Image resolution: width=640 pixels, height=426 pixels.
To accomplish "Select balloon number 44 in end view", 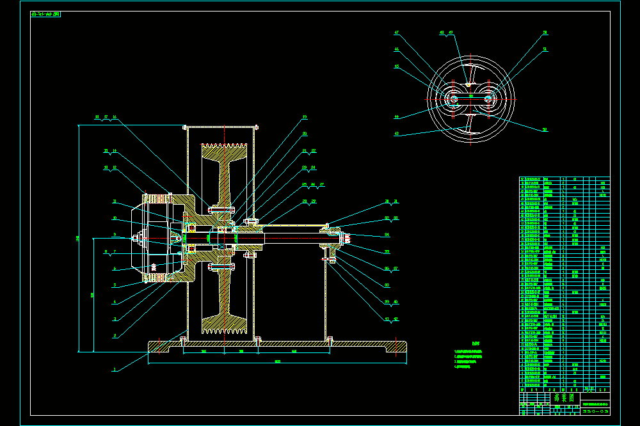I will click(x=396, y=117).
